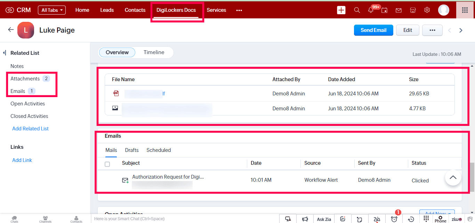475x223 pixels.
Task: Click the Add Link link
Action: click(22, 160)
